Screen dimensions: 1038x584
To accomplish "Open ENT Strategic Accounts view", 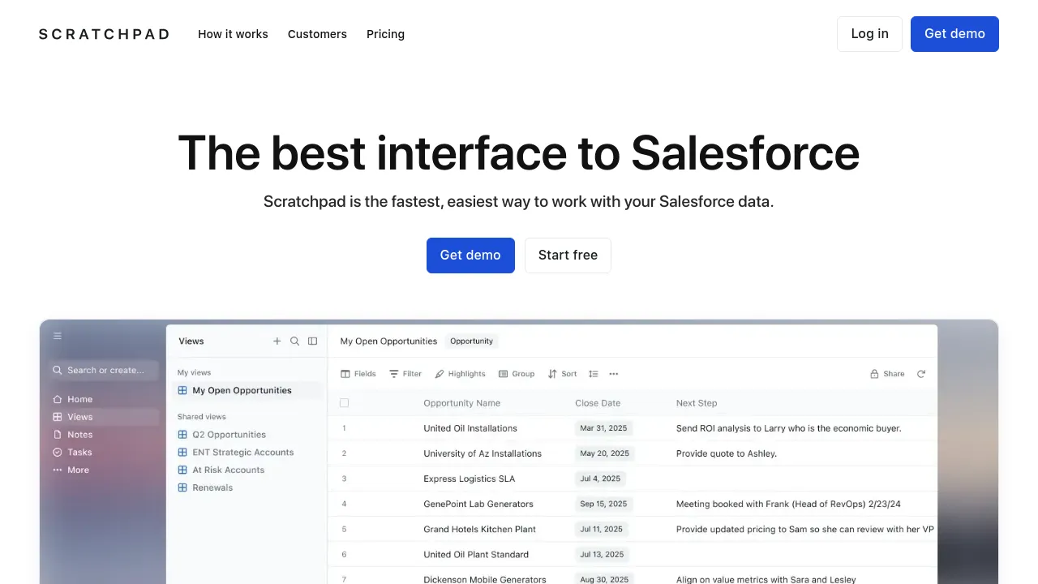I will coord(236,453).
